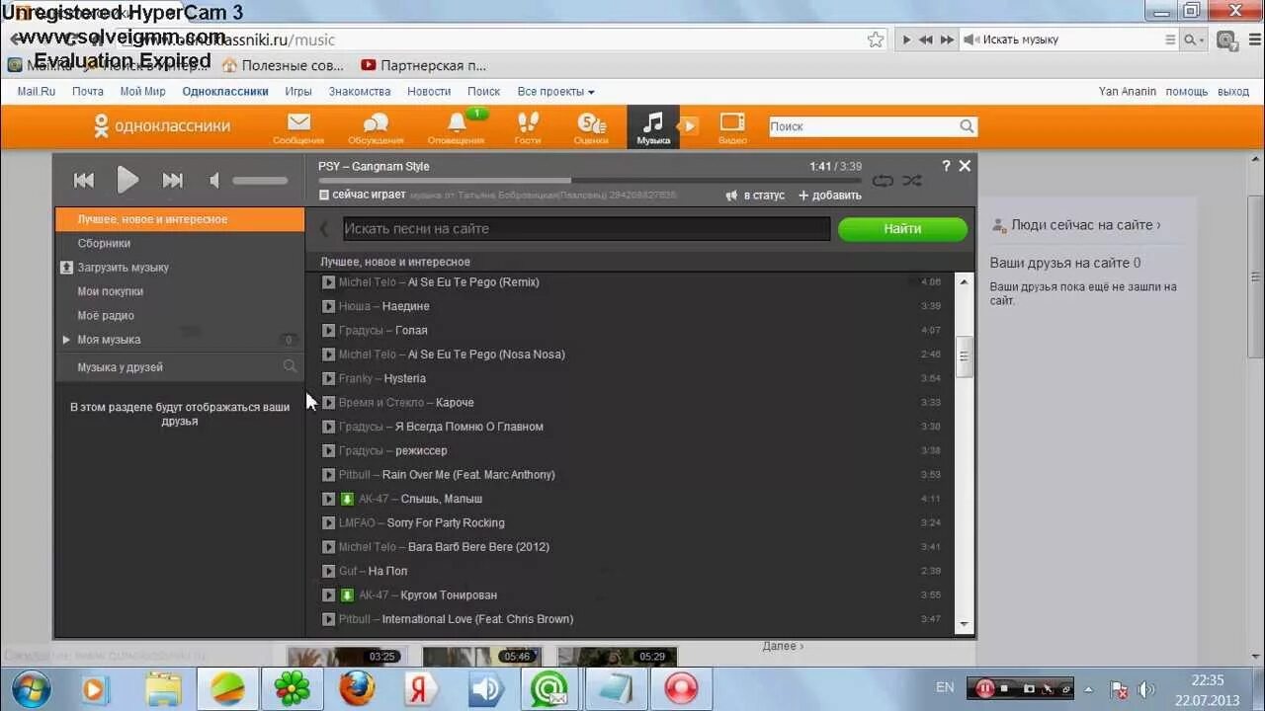The image size is (1265, 711).
Task: Open Mail.Ru Agent taskbar icon
Action: point(549,688)
